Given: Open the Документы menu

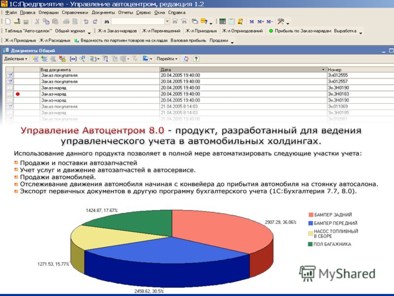Looking at the screenshot, I should click(x=103, y=12).
